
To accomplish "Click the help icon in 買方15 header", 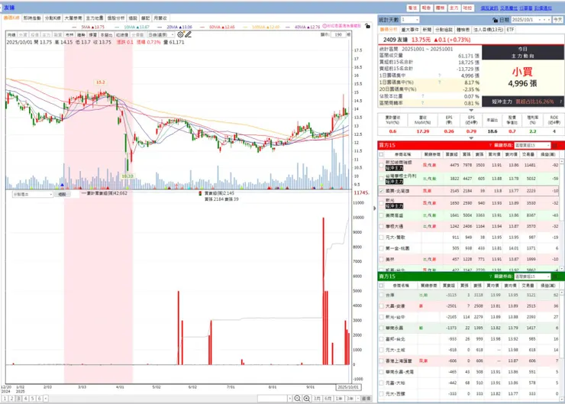I will (490, 145).
